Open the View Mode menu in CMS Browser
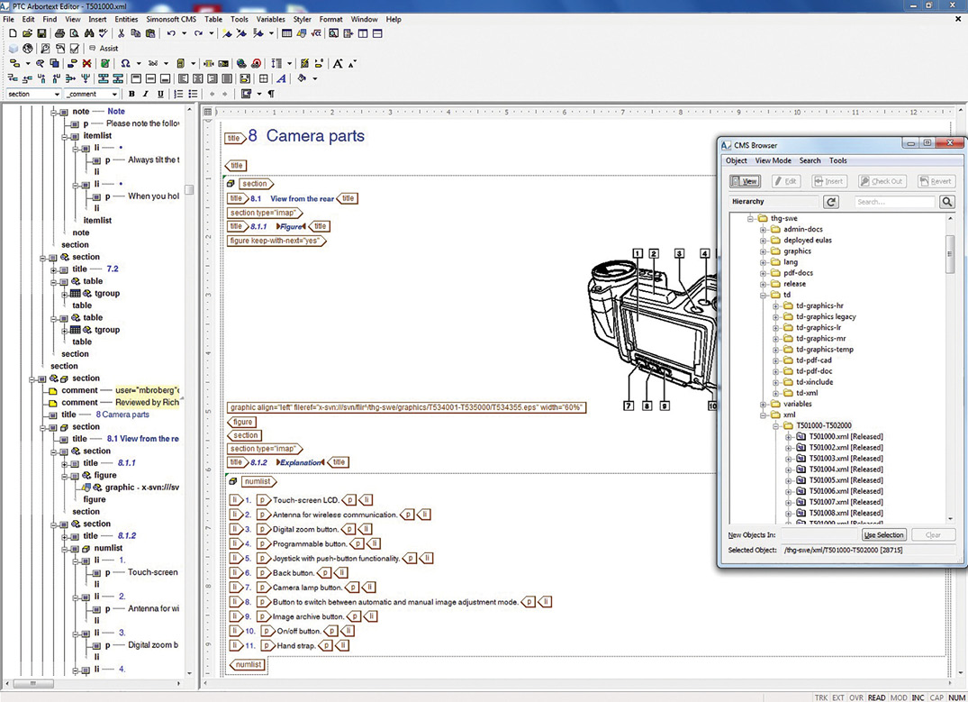The height and width of the screenshot is (702, 968). (x=773, y=160)
